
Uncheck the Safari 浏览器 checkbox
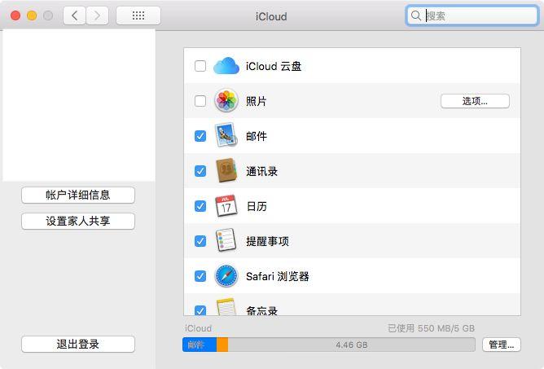pyautogui.click(x=200, y=276)
